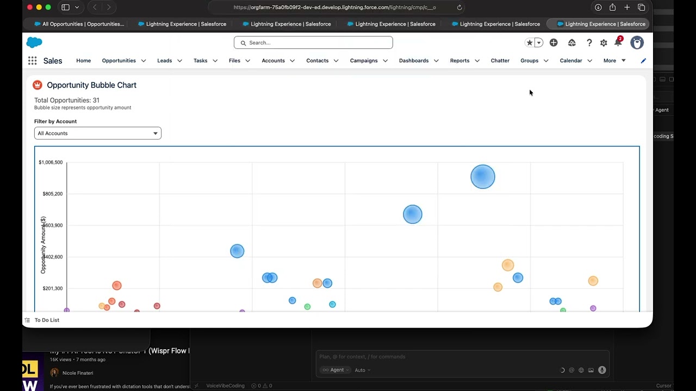Click the $805,200 axis label
This screenshot has width=696, height=391.
click(53, 194)
